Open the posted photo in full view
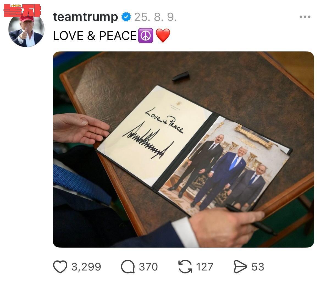 pyautogui.click(x=183, y=149)
